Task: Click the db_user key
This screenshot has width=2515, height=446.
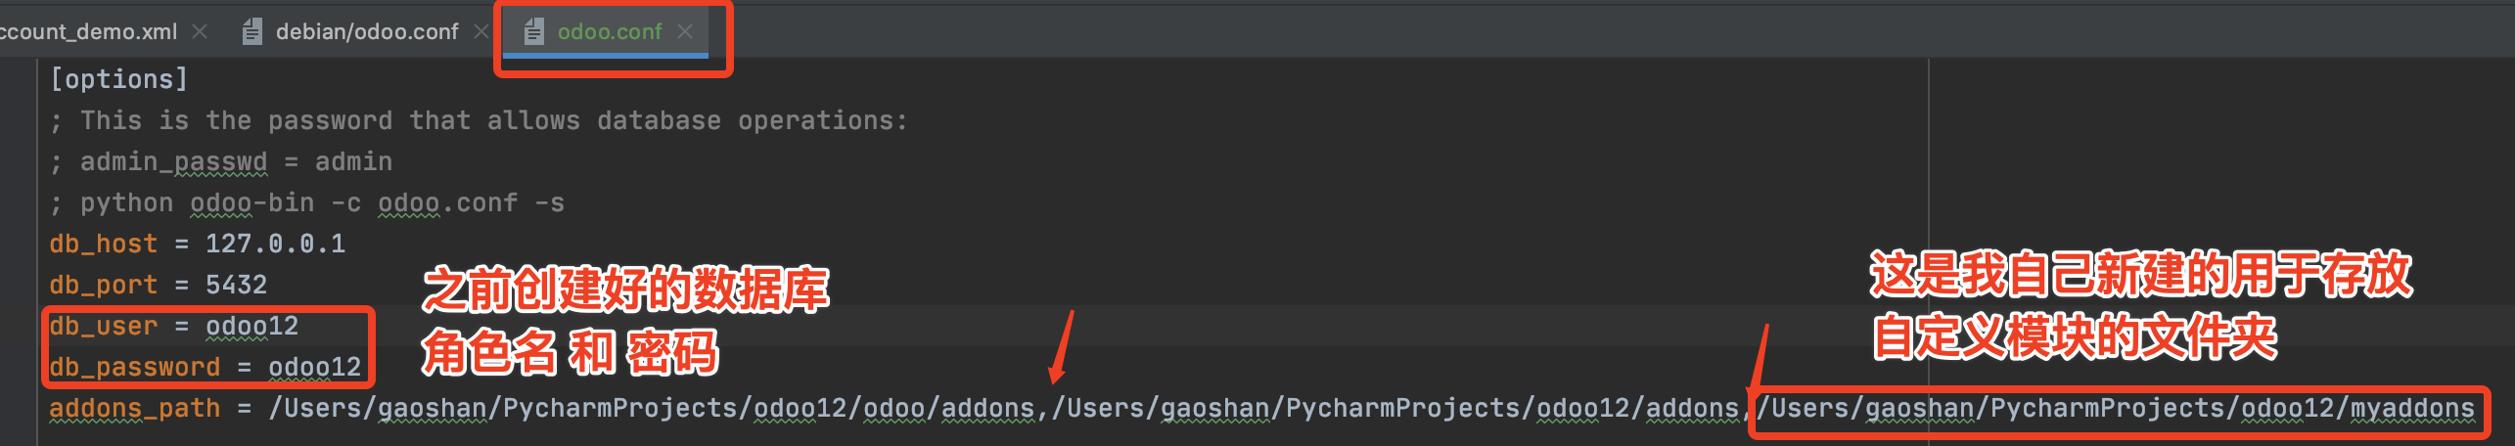Action: 104,326
